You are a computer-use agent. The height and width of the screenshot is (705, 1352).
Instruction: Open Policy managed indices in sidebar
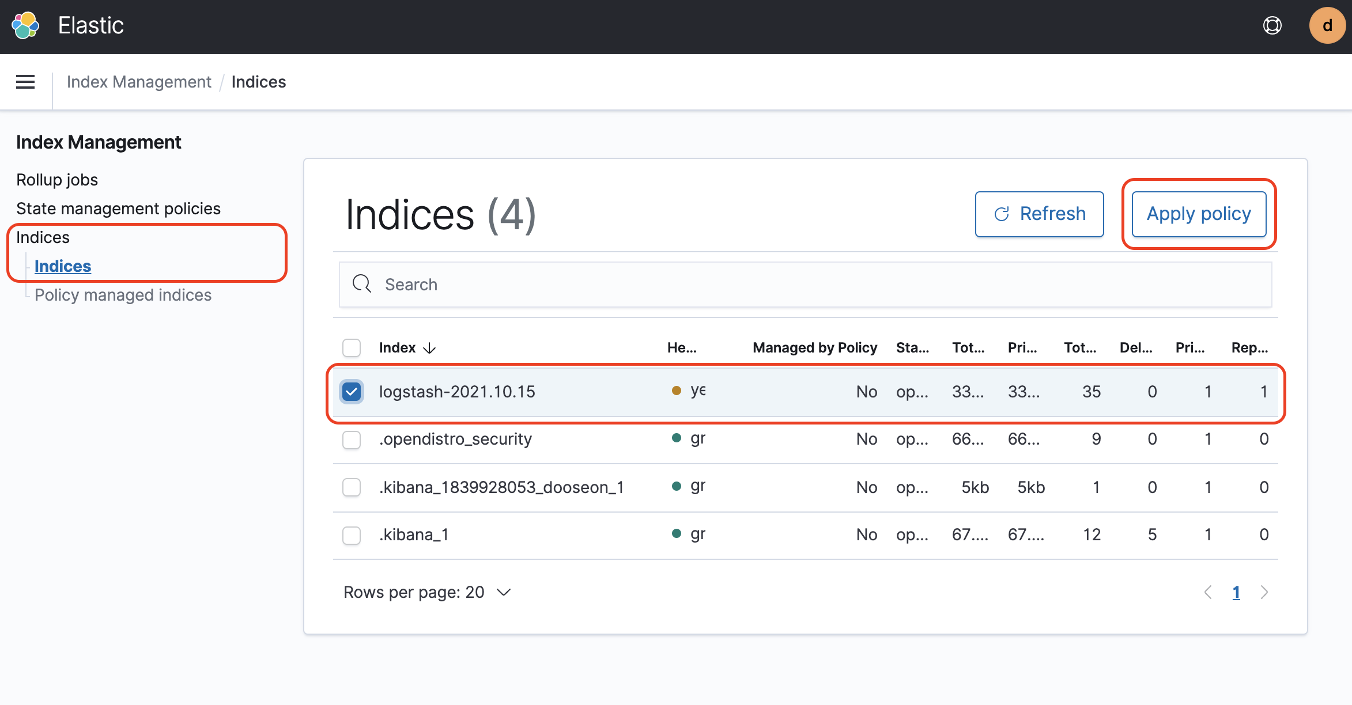123,295
